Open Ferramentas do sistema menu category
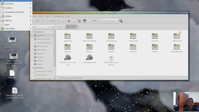This screenshot has height=112, width=199. tap(16, 12)
